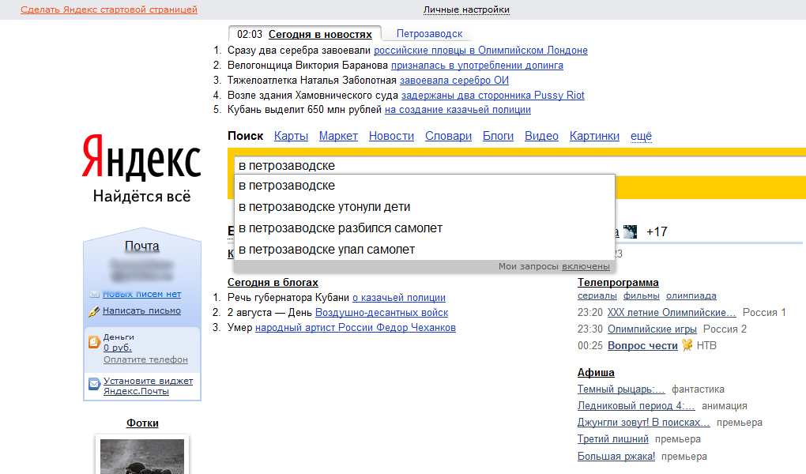Click Установите виджет Яндекс.Почты link
806x474 pixels.
[149, 386]
